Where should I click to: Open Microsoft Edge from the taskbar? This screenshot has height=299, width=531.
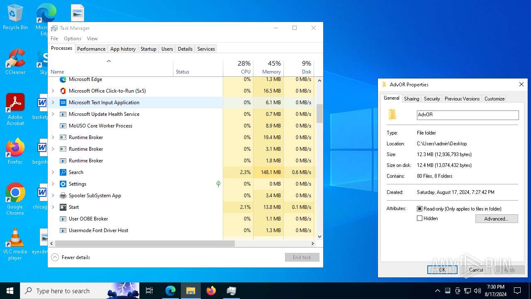click(171, 291)
